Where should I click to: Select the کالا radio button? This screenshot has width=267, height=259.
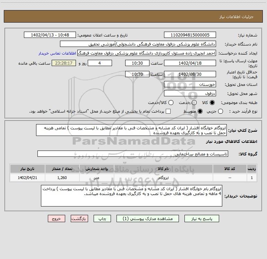(212, 103)
